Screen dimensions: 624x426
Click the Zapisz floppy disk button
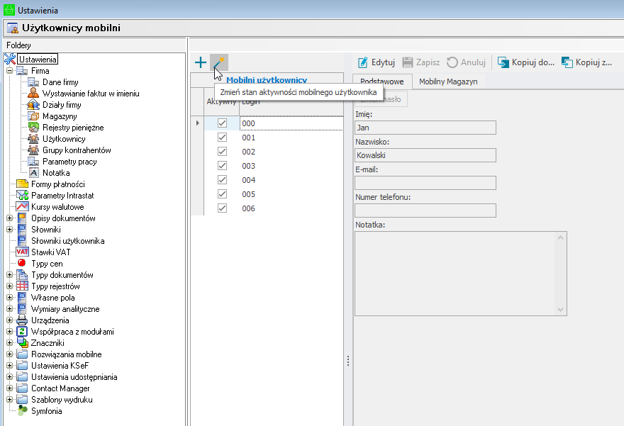pyautogui.click(x=421, y=62)
